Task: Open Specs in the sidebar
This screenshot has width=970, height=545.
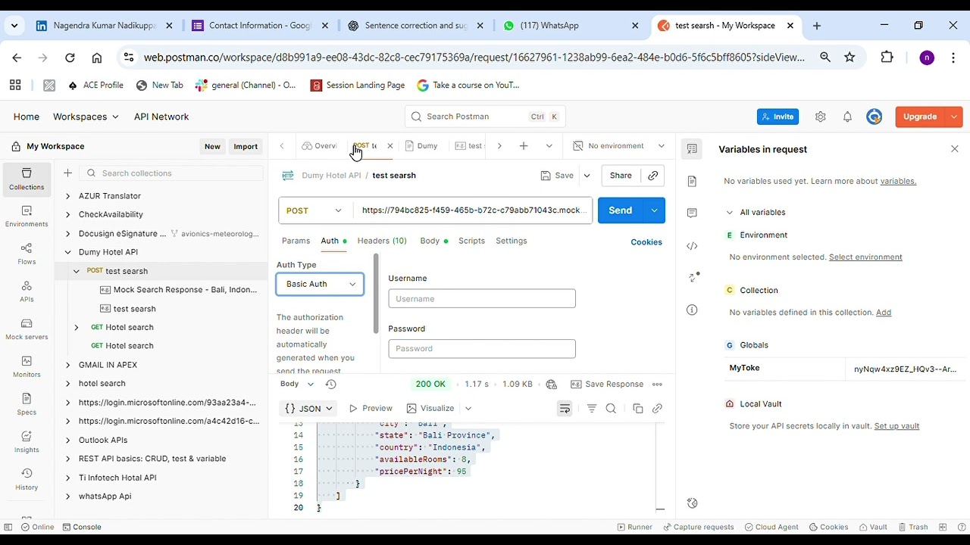Action: (27, 404)
